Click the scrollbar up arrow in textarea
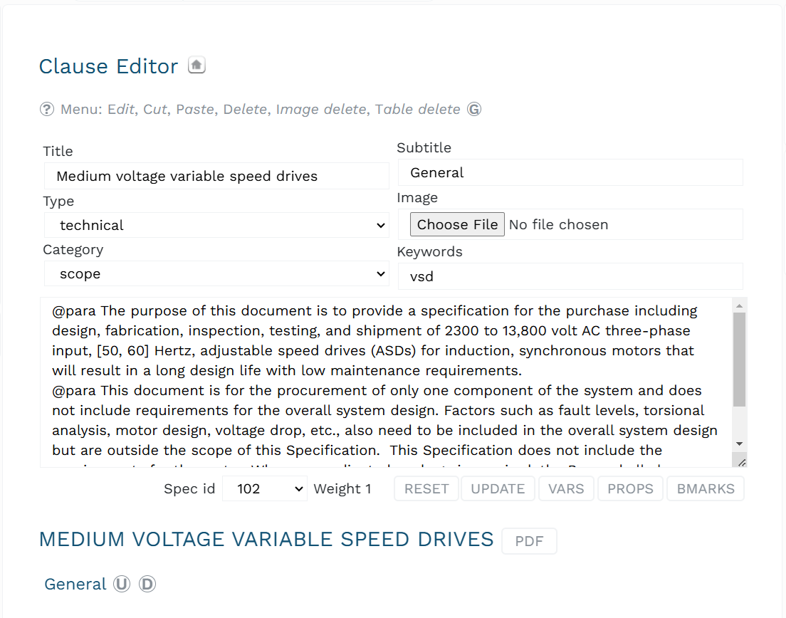786x618 pixels. (740, 305)
